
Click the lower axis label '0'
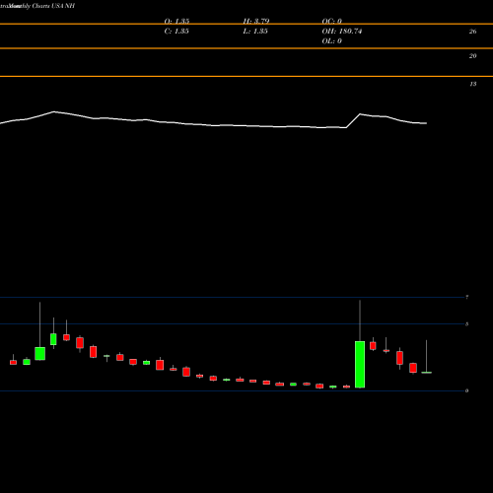point(466,390)
